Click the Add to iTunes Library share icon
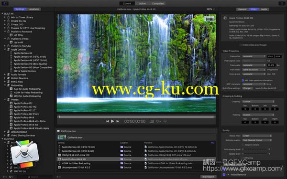 [x=9, y=17]
